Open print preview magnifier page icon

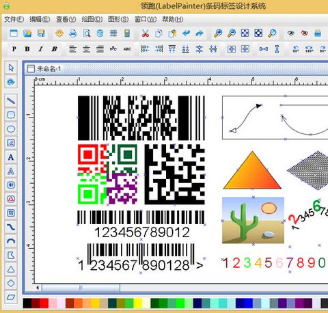87,33
